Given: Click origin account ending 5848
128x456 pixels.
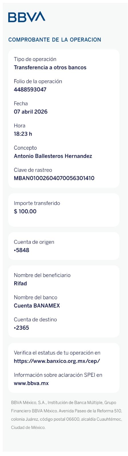Looking at the screenshot, I should (21, 250).
